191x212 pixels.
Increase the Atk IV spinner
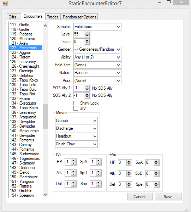coord(73,172)
